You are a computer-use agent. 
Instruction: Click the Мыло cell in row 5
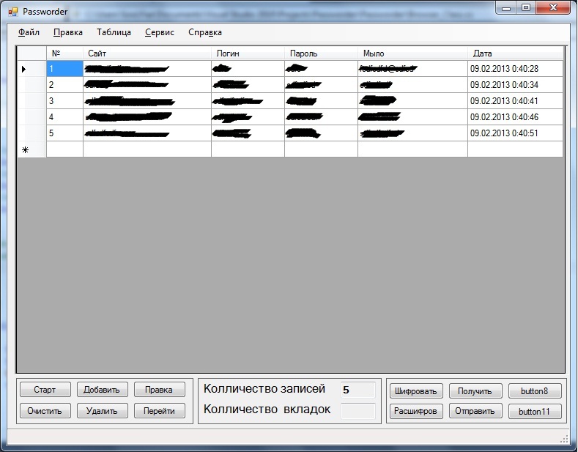pos(413,133)
